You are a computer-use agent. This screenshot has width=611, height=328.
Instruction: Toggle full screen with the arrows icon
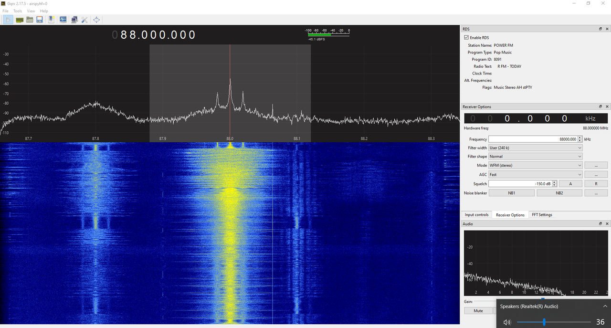coord(96,20)
